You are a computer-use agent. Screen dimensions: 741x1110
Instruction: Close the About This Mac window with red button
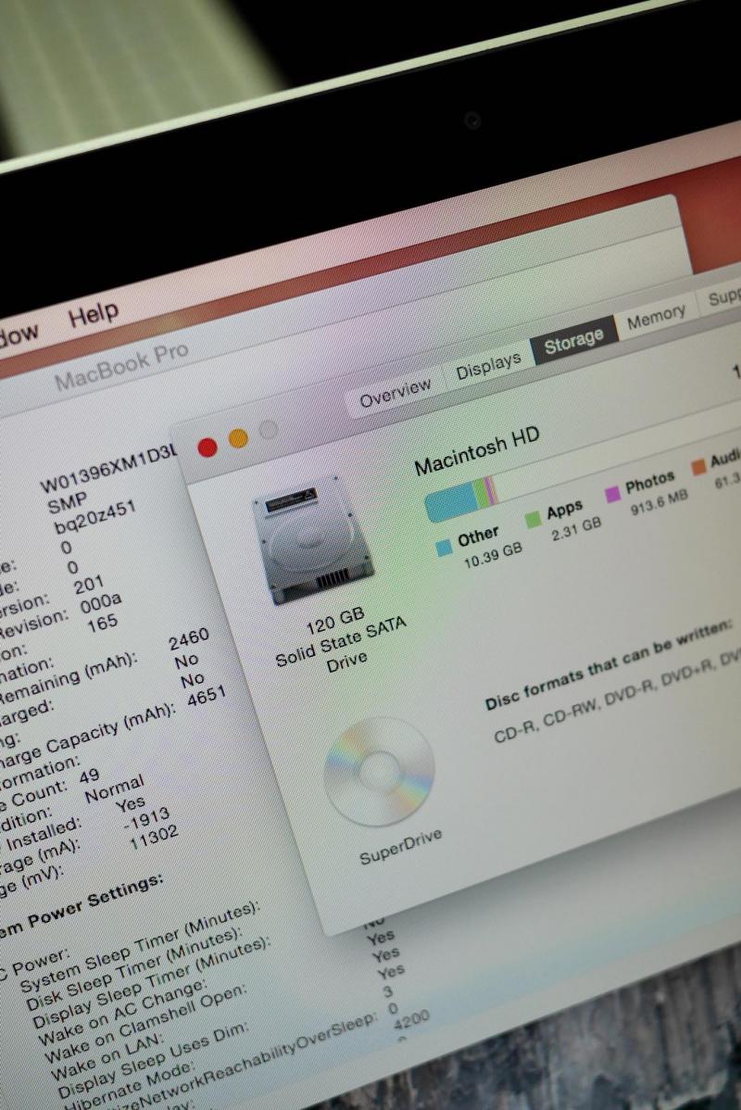point(207,448)
